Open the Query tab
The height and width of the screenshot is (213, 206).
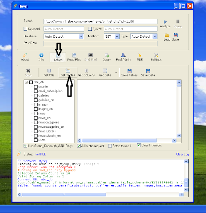pyautogui.click(x=107, y=57)
